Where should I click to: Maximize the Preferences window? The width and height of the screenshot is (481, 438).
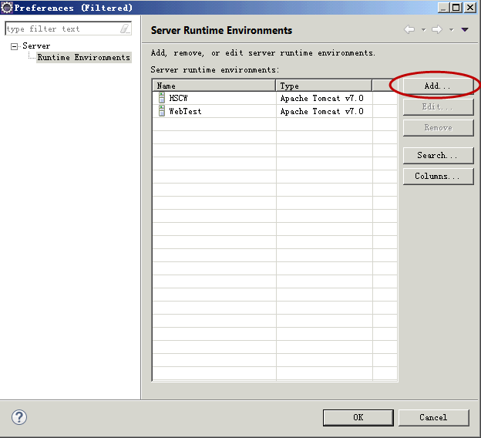point(456,8)
